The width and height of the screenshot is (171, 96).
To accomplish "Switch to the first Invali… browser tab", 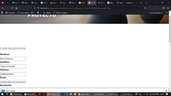I will tap(15, 3).
